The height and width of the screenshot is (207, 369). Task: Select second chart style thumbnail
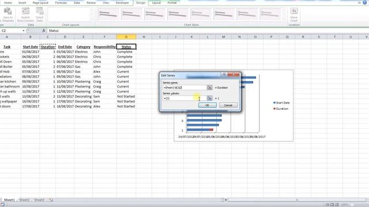[x=131, y=14]
